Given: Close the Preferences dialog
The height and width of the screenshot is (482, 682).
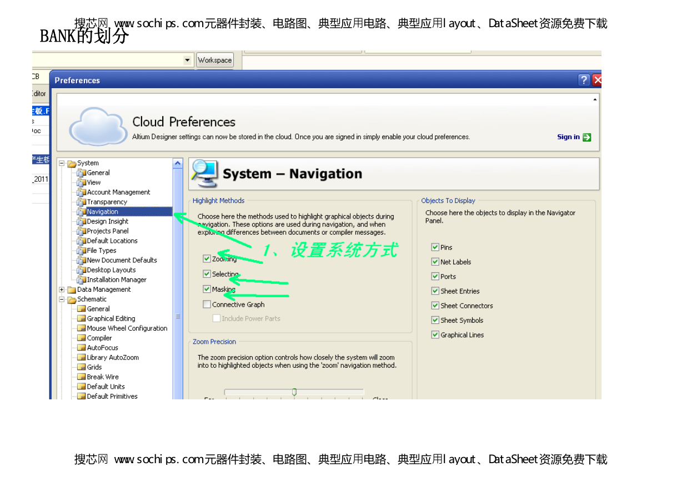Looking at the screenshot, I should pyautogui.click(x=597, y=80).
